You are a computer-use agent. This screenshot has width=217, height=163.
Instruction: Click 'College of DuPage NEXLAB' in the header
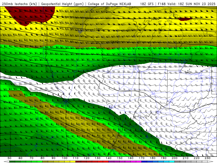[x=110, y=4]
